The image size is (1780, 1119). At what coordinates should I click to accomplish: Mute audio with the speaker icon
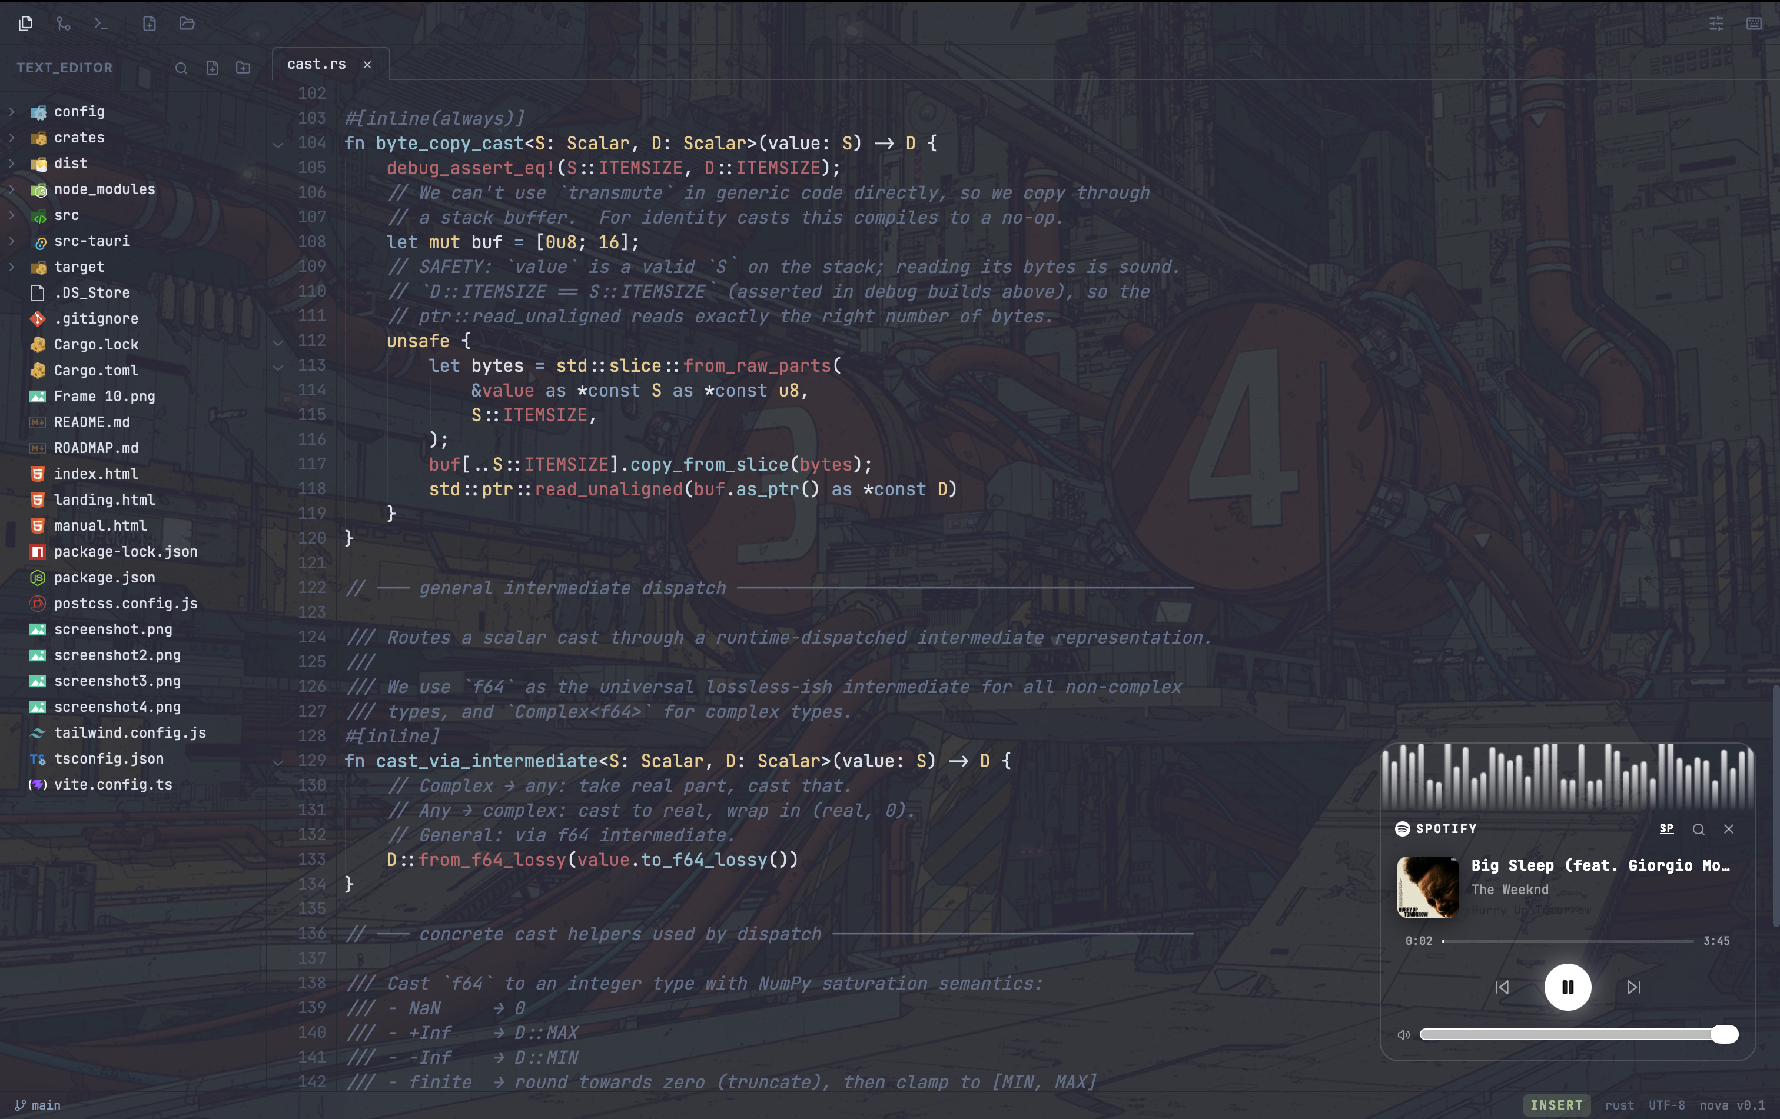[1403, 1034]
